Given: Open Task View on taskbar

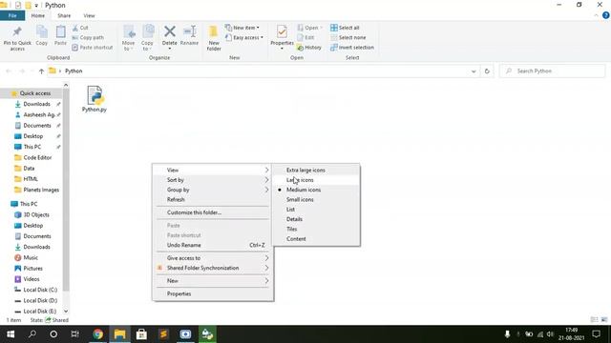Looking at the screenshot, I should tap(74, 334).
